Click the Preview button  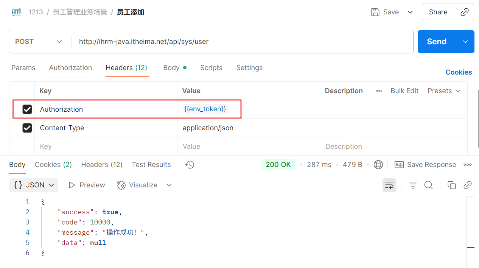click(87, 185)
